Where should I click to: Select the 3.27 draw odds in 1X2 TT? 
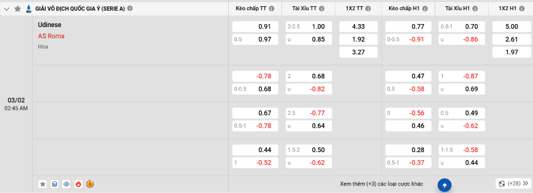[358, 52]
